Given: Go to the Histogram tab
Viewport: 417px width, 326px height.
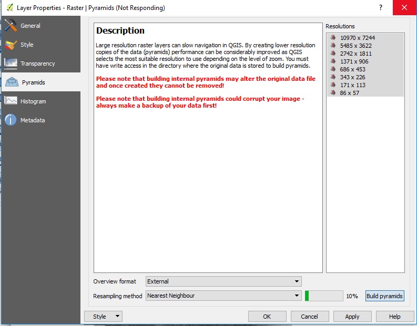Looking at the screenshot, I should pos(41,101).
